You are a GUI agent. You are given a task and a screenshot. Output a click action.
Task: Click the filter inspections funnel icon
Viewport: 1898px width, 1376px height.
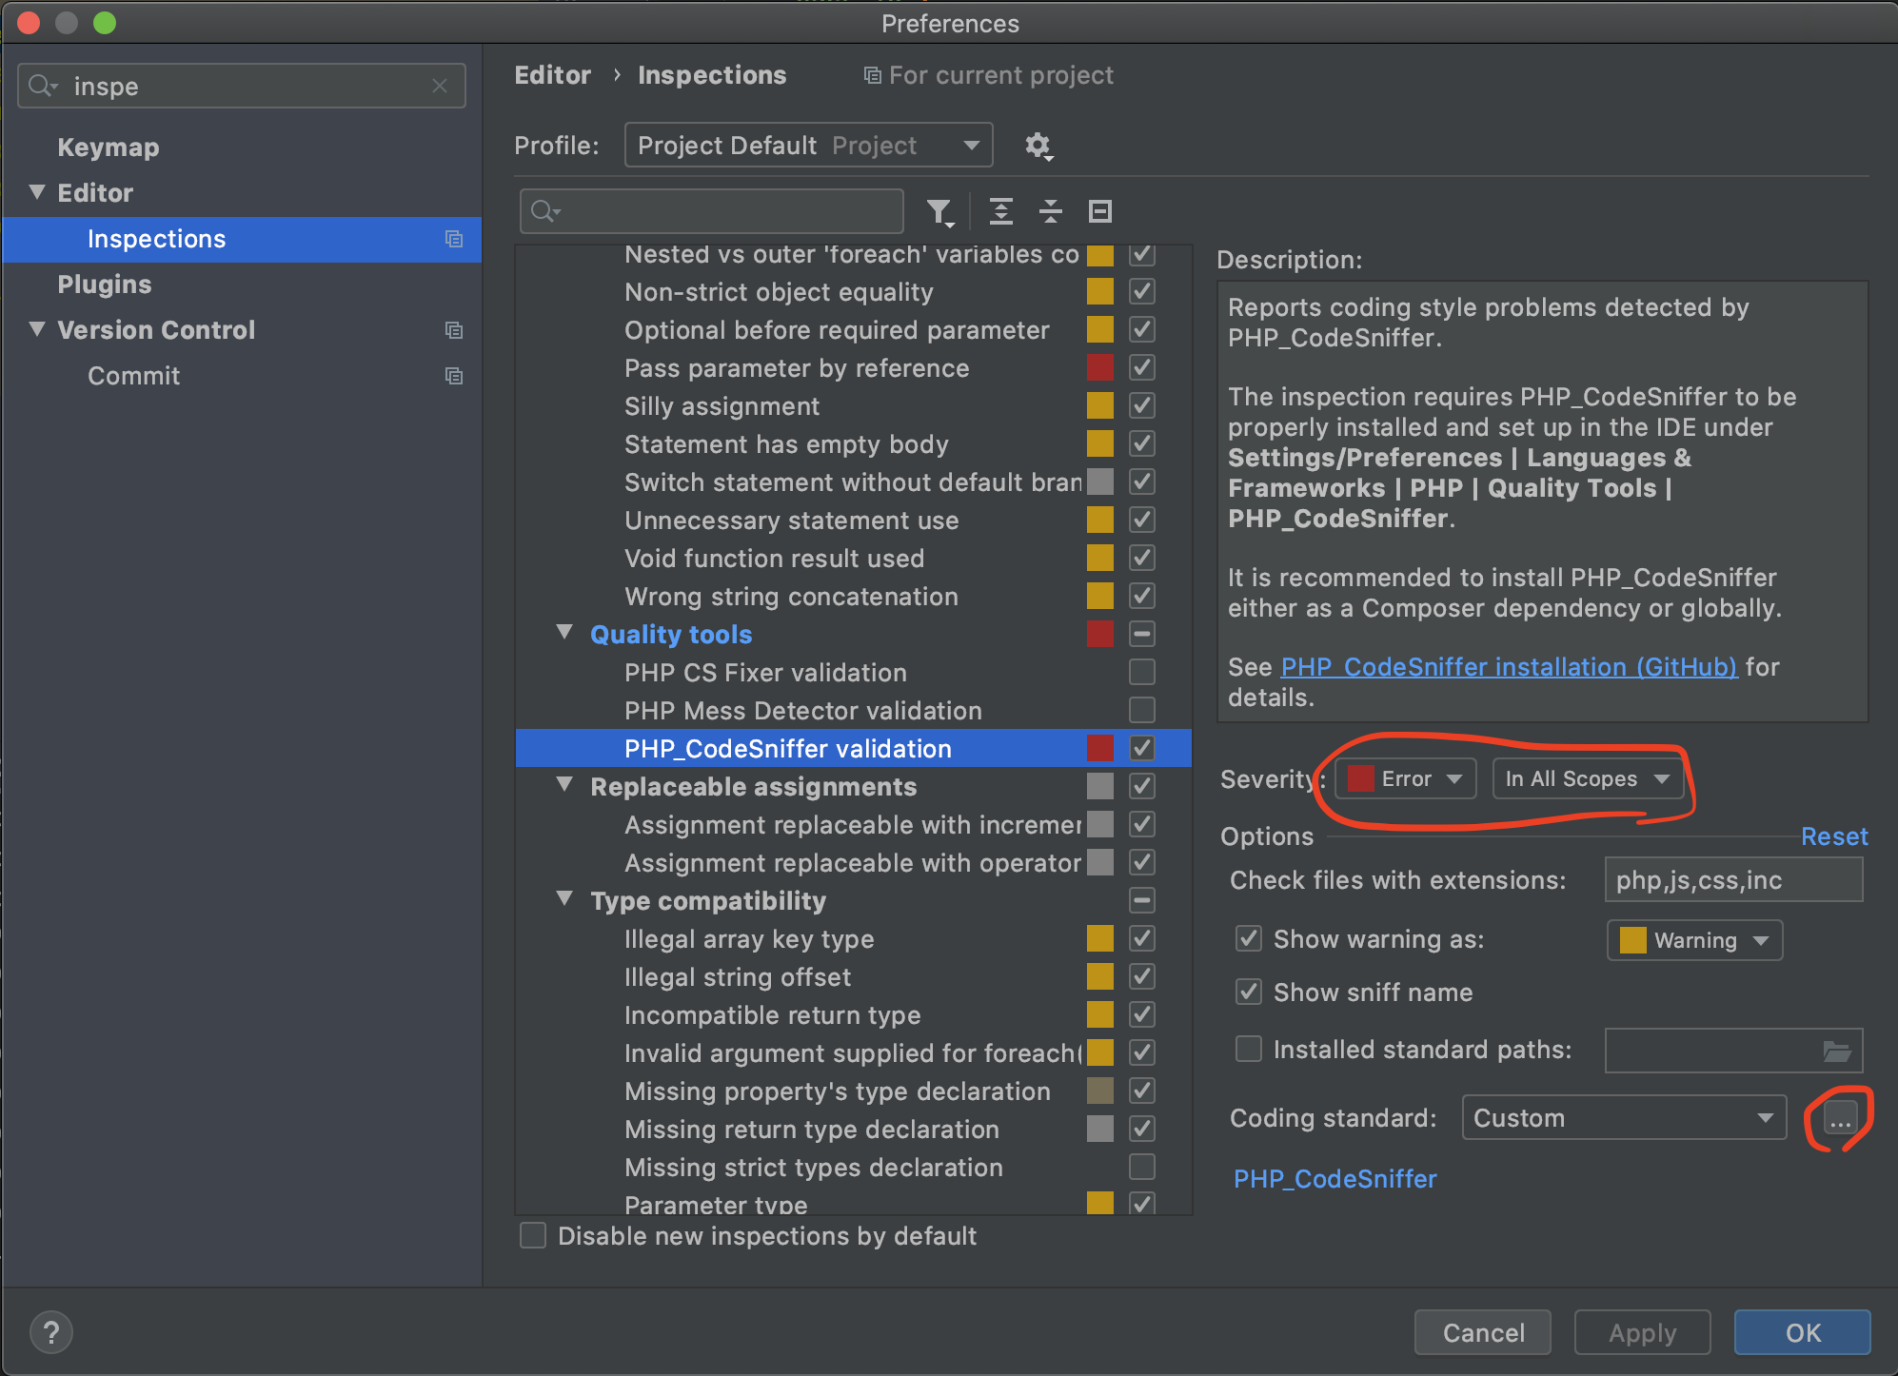[939, 211]
